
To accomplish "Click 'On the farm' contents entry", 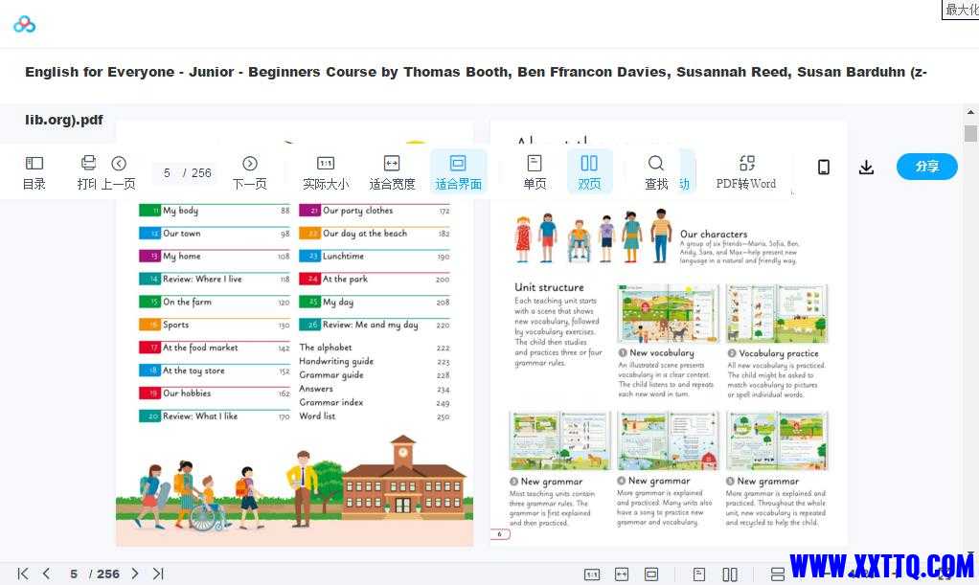I will tap(215, 303).
